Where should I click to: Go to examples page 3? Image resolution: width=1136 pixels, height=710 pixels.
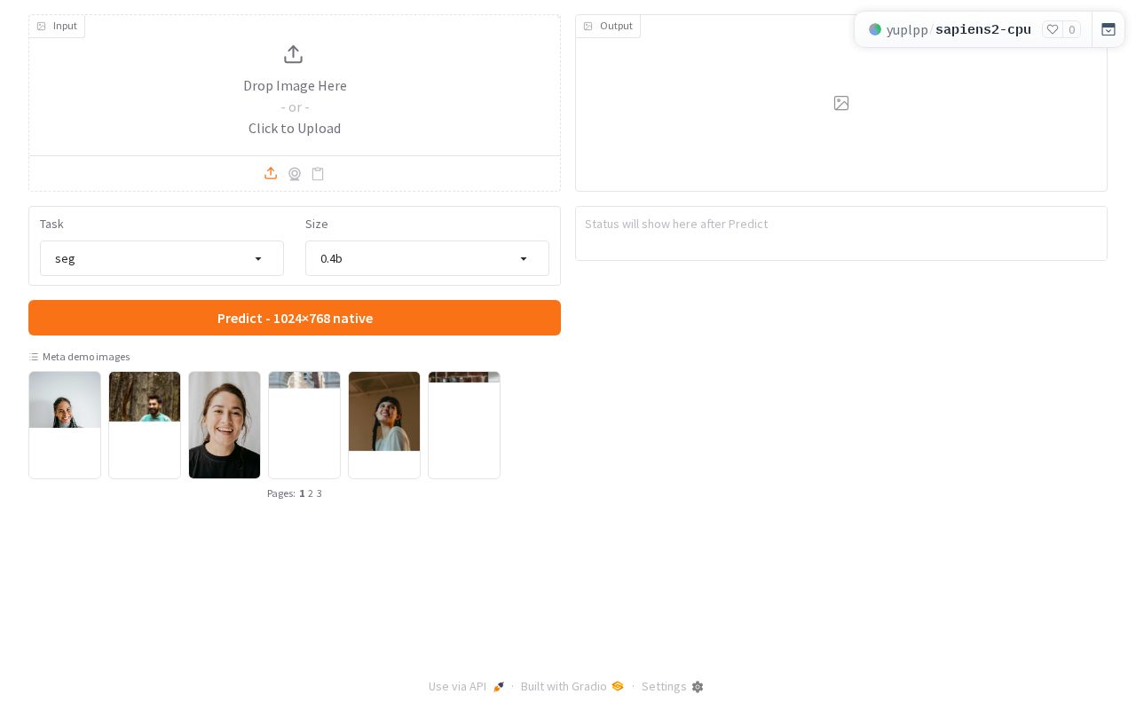coord(319,493)
